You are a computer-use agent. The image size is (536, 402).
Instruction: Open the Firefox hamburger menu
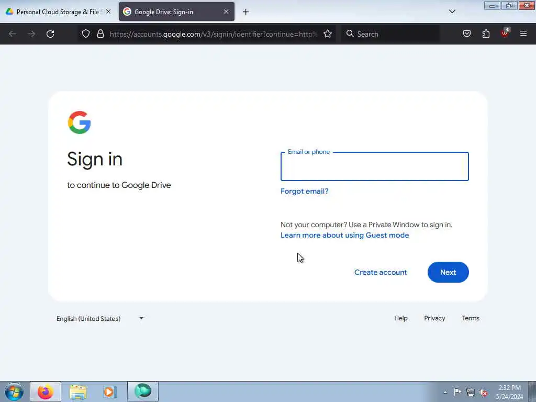523,33
